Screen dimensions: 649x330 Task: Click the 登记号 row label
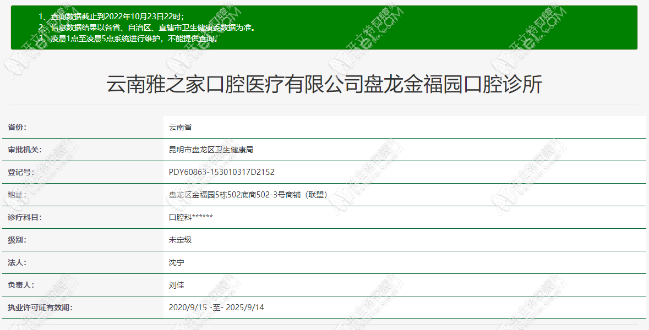coord(21,172)
